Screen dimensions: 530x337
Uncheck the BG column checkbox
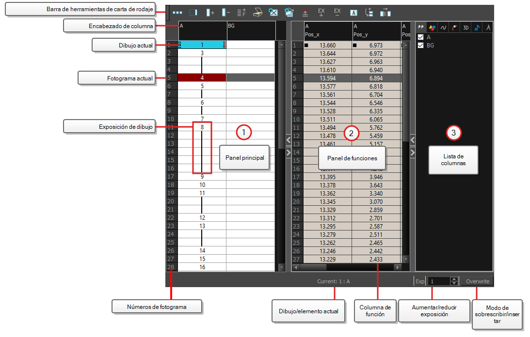click(421, 45)
